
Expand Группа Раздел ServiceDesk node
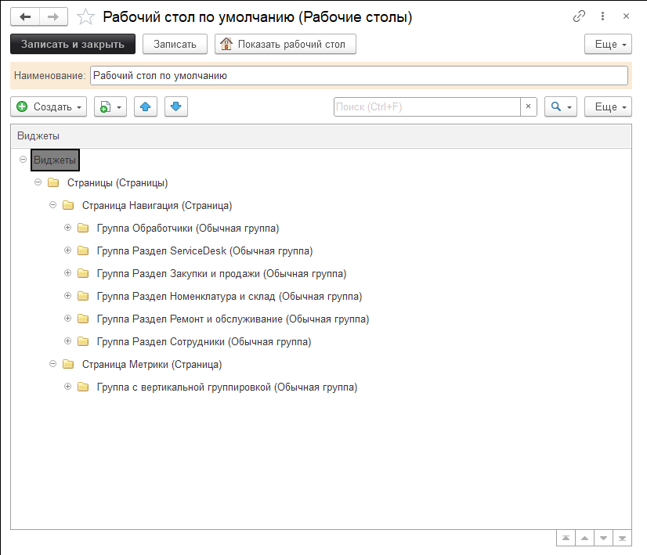[67, 251]
